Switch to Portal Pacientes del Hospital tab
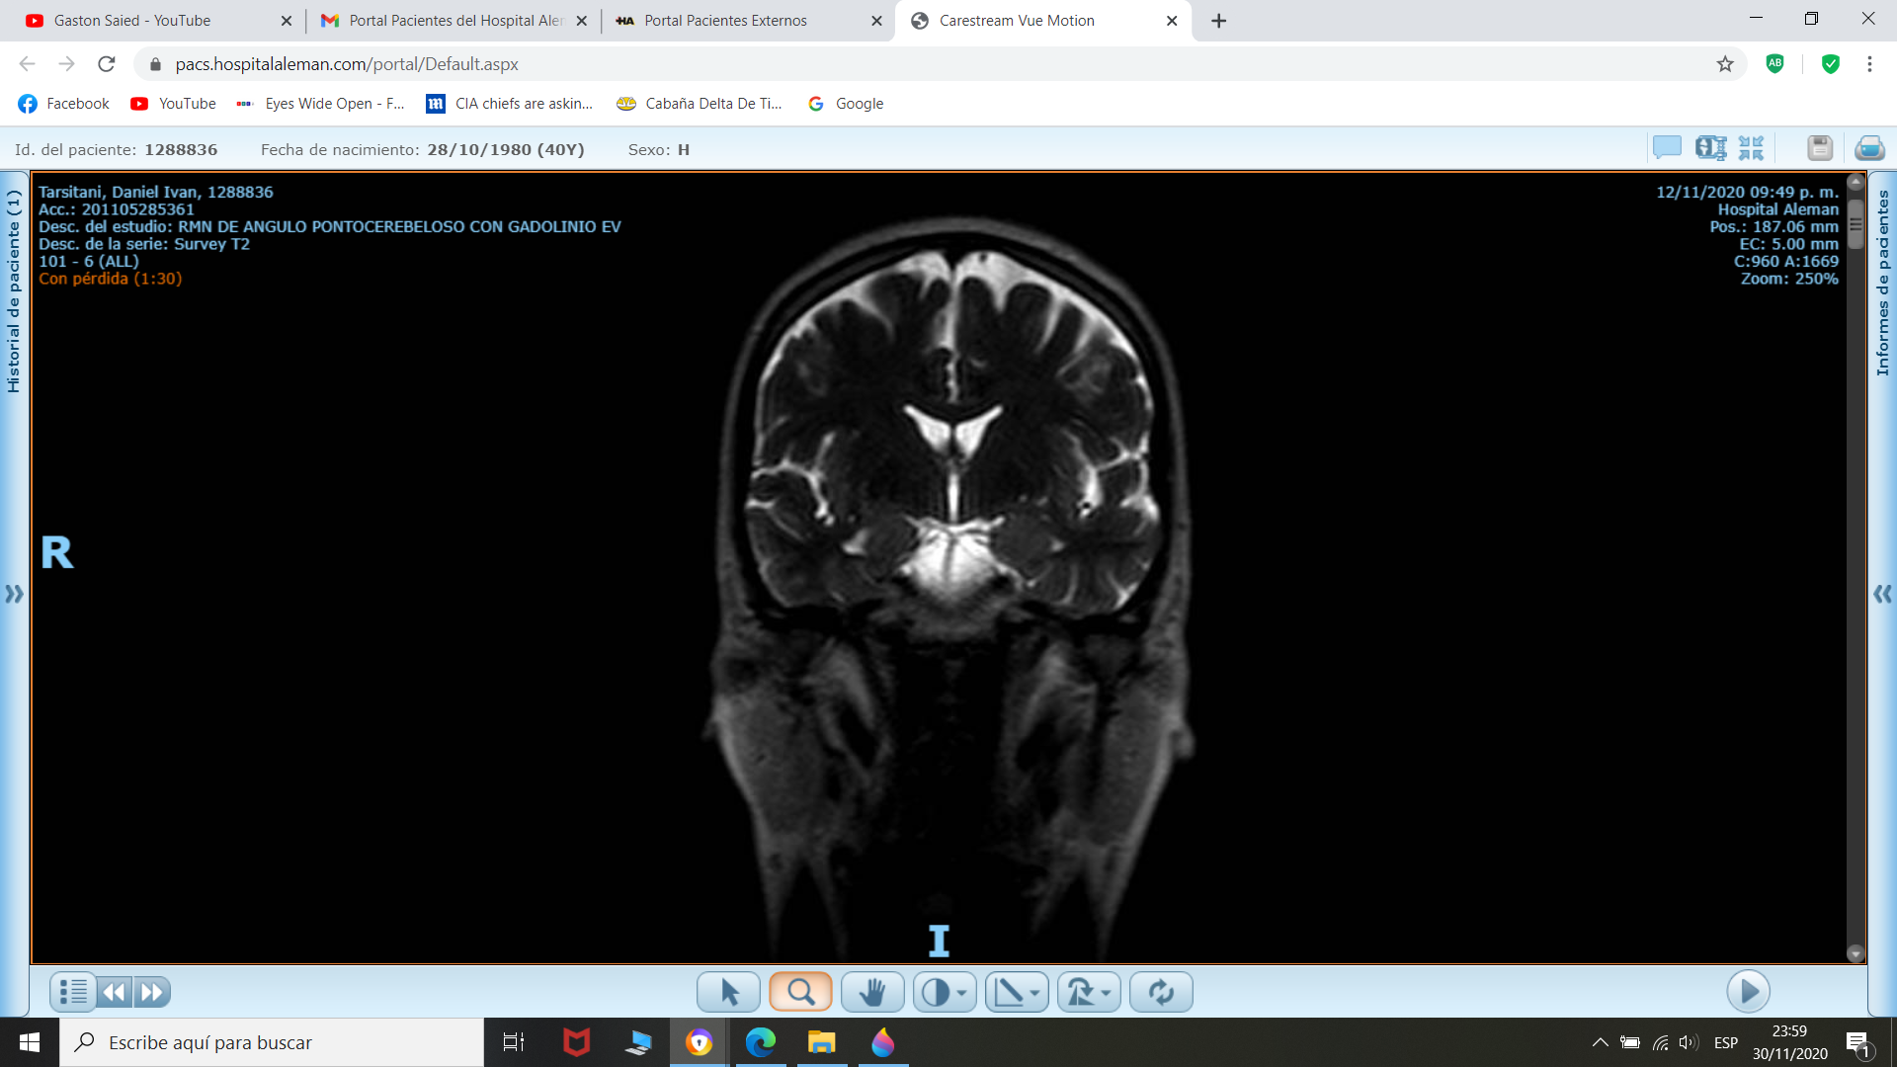This screenshot has height=1067, width=1897. click(454, 21)
